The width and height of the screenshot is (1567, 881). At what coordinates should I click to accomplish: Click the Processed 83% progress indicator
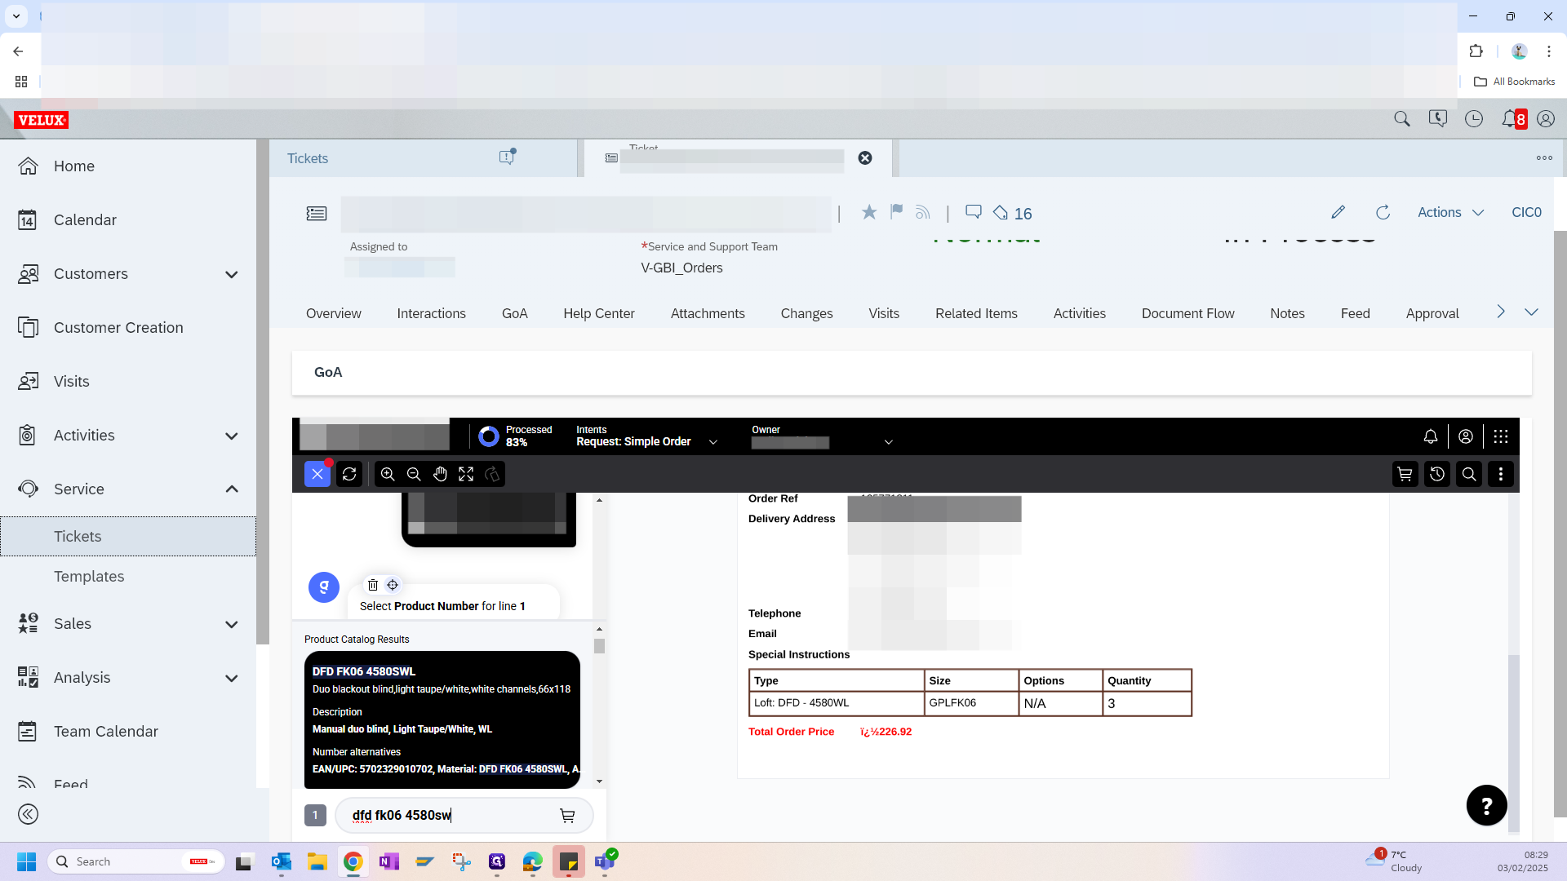(515, 436)
